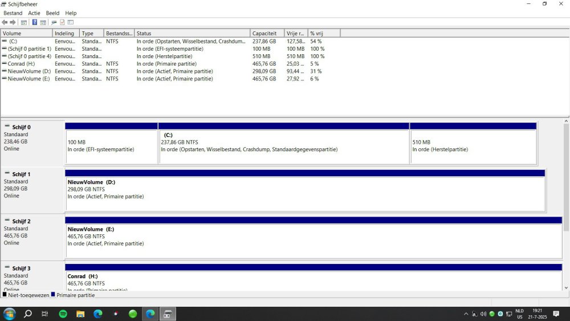Click the disk pane scrollbar down arrow
This screenshot has height=321, width=570.
click(566, 287)
